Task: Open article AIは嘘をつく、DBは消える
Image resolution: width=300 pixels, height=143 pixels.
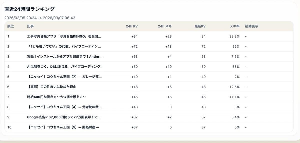Action: click(65, 67)
